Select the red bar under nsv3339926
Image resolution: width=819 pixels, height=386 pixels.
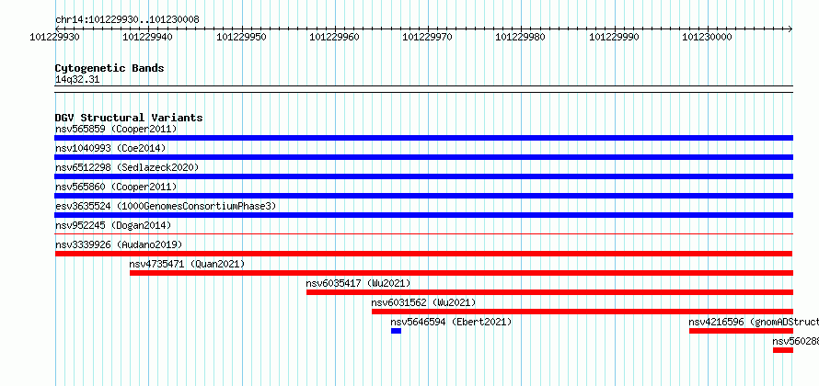point(423,254)
